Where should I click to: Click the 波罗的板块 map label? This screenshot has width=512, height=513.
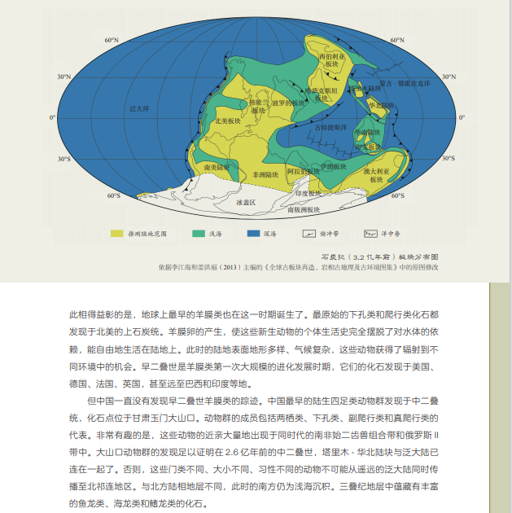tap(288, 103)
